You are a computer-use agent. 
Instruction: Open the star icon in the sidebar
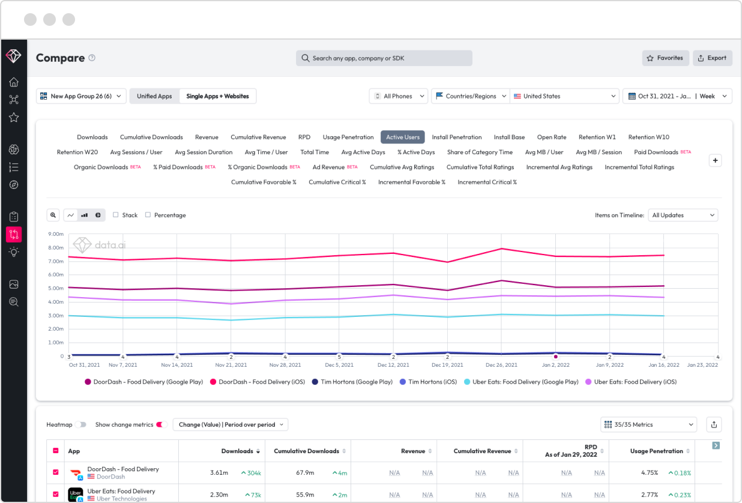[13, 117]
